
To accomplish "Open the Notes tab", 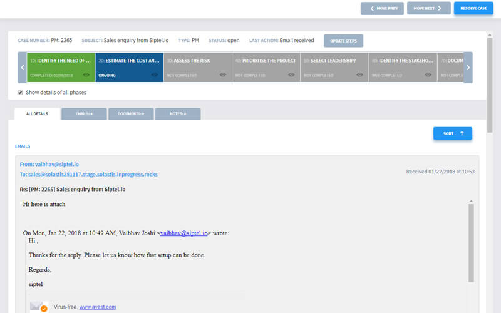I will pos(178,114).
